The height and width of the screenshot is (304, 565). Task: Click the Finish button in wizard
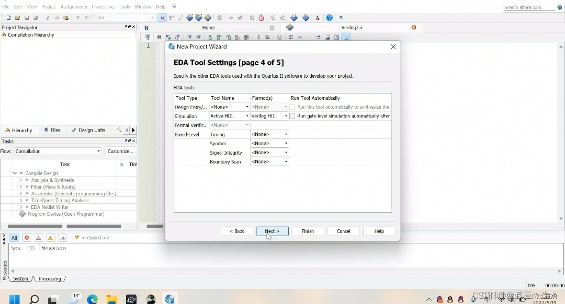[x=308, y=231]
